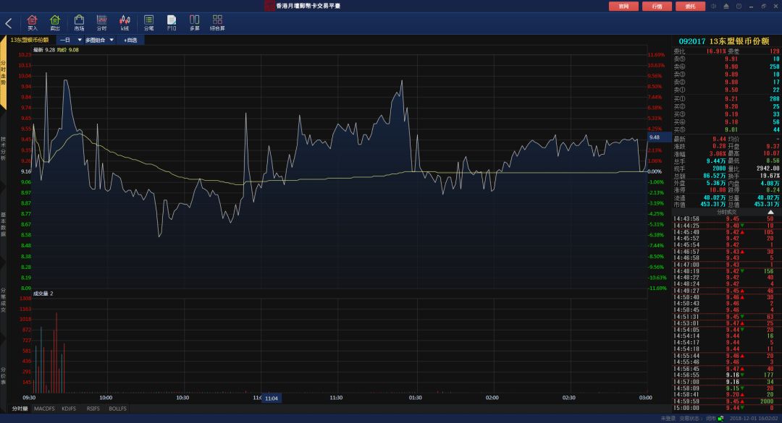Click the date-time in the status bar

pyautogui.click(x=754, y=419)
